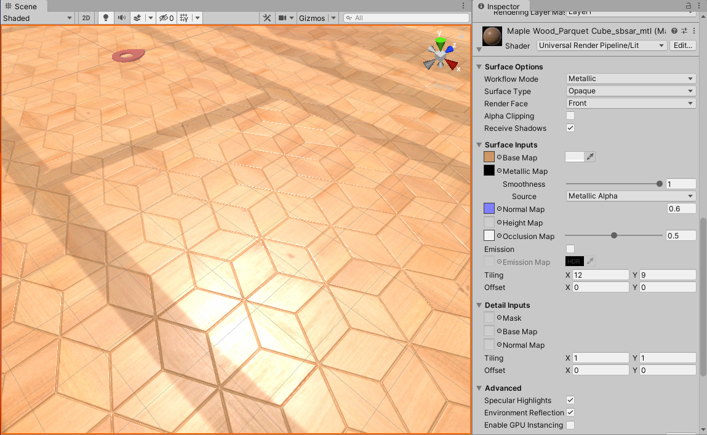Toggle Specular Highlights checkbox
The image size is (707, 435).
point(570,400)
